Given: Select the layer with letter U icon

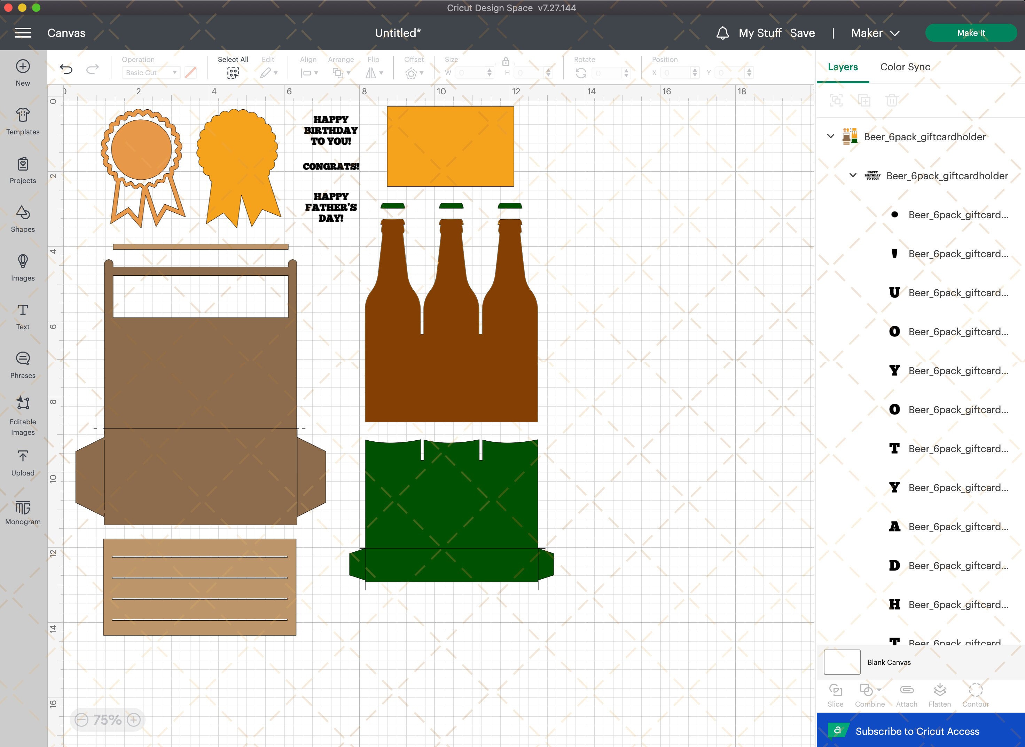Looking at the screenshot, I should pyautogui.click(x=948, y=292).
